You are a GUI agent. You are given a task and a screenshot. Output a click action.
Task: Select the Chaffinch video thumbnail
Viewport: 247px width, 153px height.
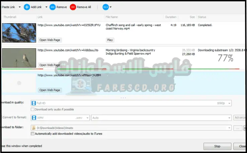(19, 32)
